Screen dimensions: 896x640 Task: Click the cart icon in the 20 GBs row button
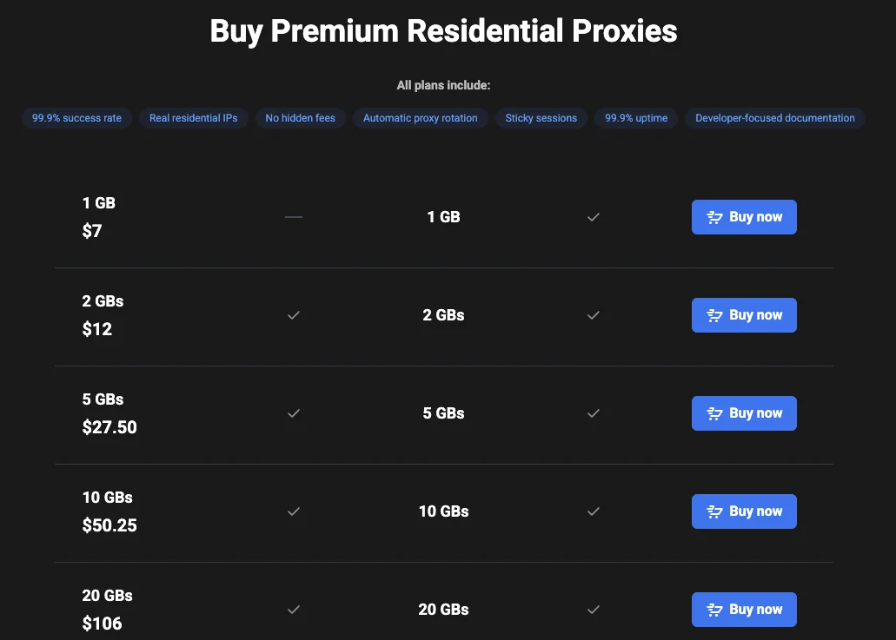715,610
